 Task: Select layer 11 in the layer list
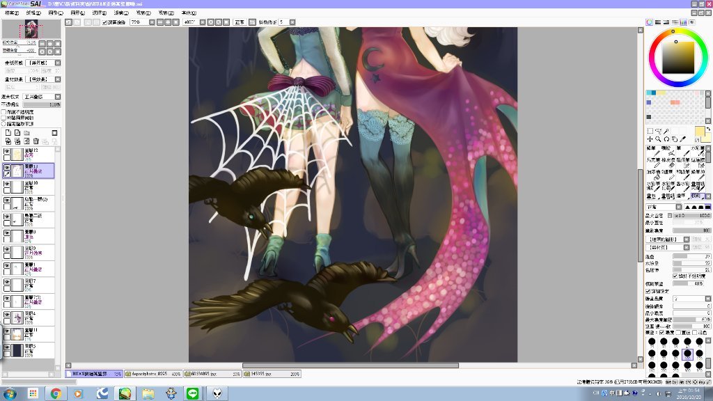29,333
